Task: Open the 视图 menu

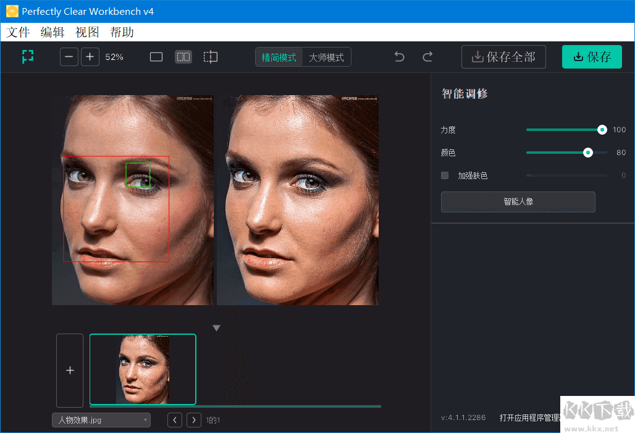Action: point(87,32)
